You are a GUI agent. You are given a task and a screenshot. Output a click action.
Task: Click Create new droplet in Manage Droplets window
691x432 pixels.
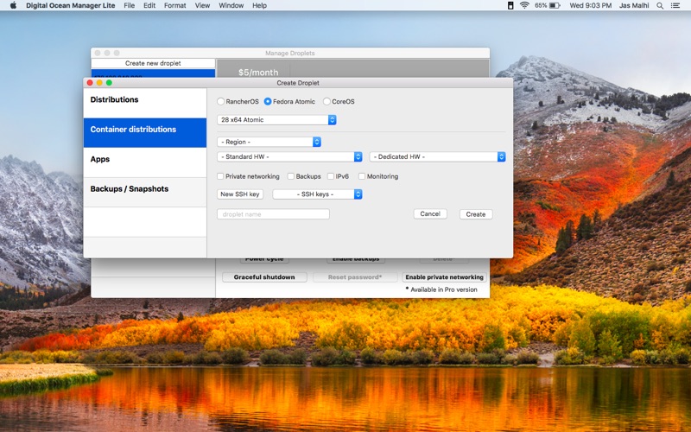point(153,63)
